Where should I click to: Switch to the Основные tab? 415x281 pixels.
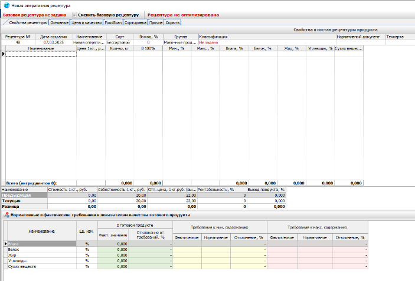(x=59, y=22)
